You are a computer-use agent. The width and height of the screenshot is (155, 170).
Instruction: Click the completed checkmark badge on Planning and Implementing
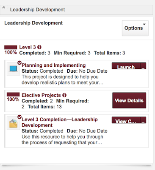19,62
